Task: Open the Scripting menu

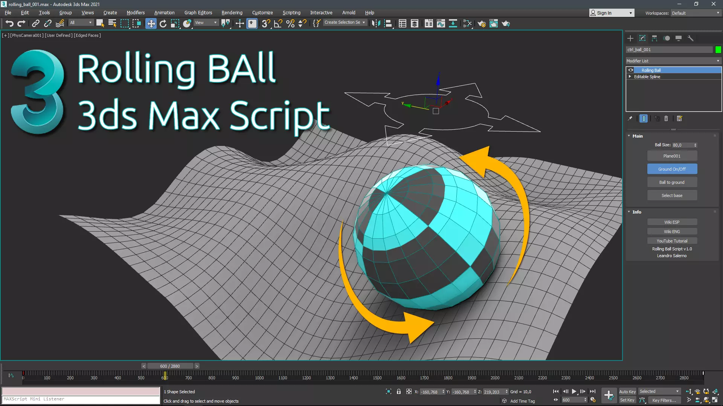Action: point(291,12)
